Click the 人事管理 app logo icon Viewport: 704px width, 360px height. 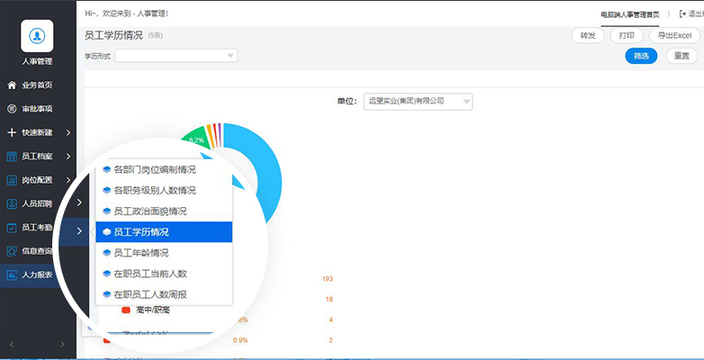pyautogui.click(x=37, y=36)
